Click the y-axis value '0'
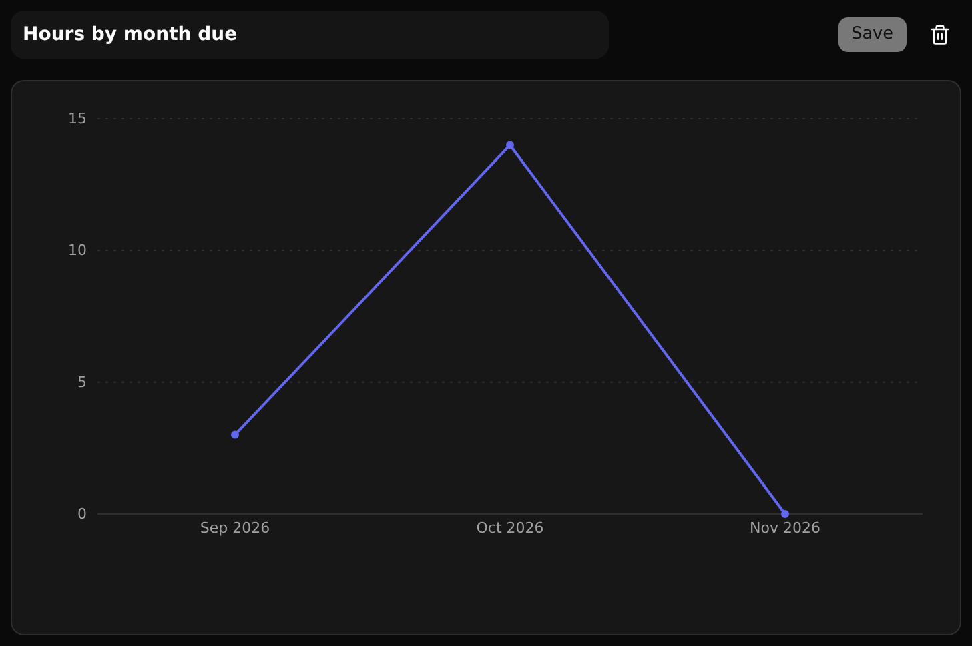Image resolution: width=972 pixels, height=646 pixels. tap(82, 514)
